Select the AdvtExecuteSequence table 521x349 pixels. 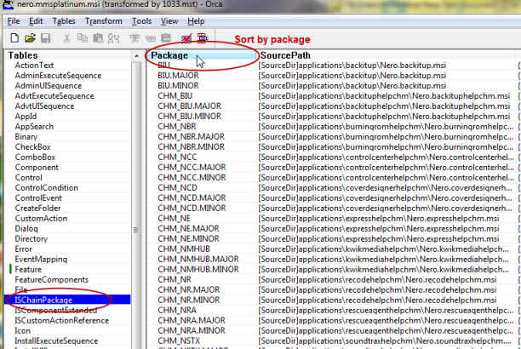(54, 96)
